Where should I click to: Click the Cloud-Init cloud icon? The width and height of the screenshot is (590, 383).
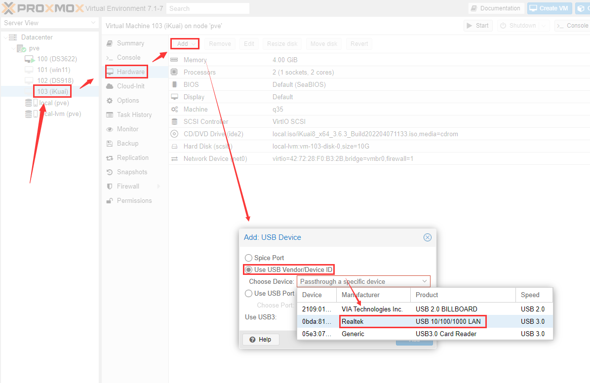click(x=110, y=86)
